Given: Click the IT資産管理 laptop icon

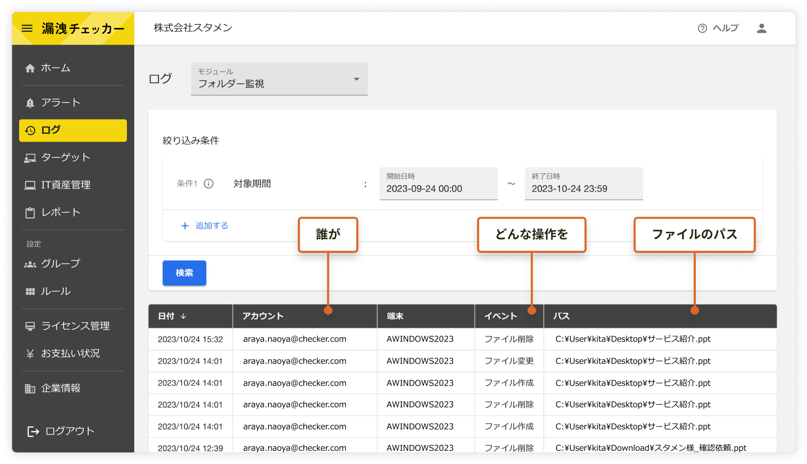Looking at the screenshot, I should (30, 185).
